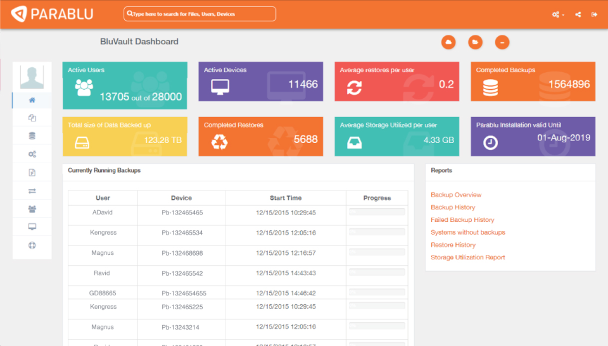Open the Failed Backup History report
The height and width of the screenshot is (346, 608).
pos(462,219)
